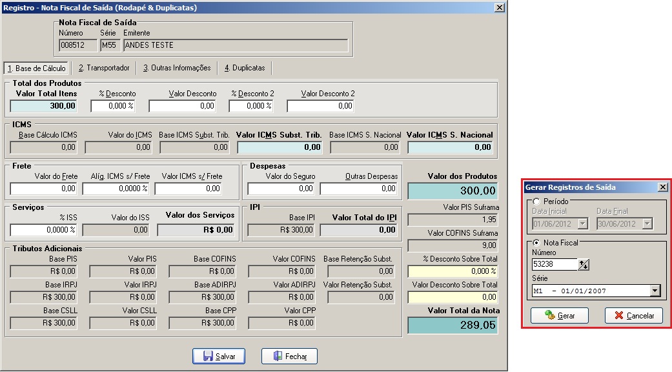The image size is (672, 372).
Task: Click the Base ADIRPJ field
Action: [x=202, y=297]
